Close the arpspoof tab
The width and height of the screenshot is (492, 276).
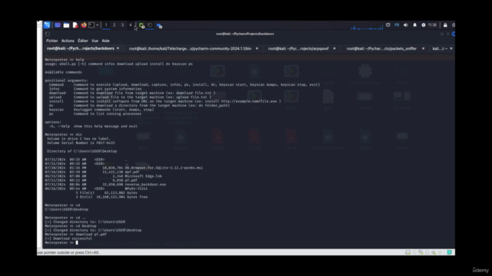click(334, 48)
